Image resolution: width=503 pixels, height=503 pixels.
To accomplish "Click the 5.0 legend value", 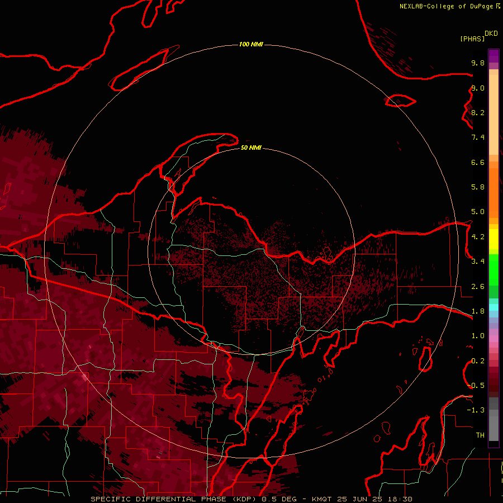I will [478, 212].
